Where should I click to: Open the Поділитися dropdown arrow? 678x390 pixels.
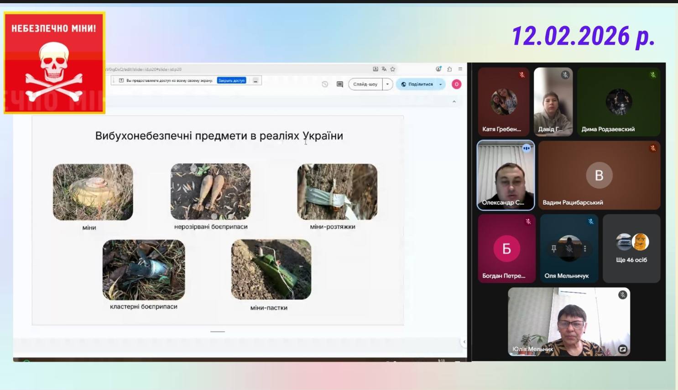tap(440, 84)
